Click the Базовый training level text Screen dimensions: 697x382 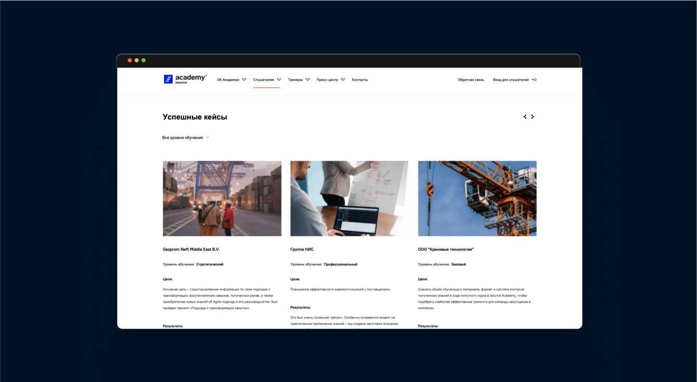459,264
